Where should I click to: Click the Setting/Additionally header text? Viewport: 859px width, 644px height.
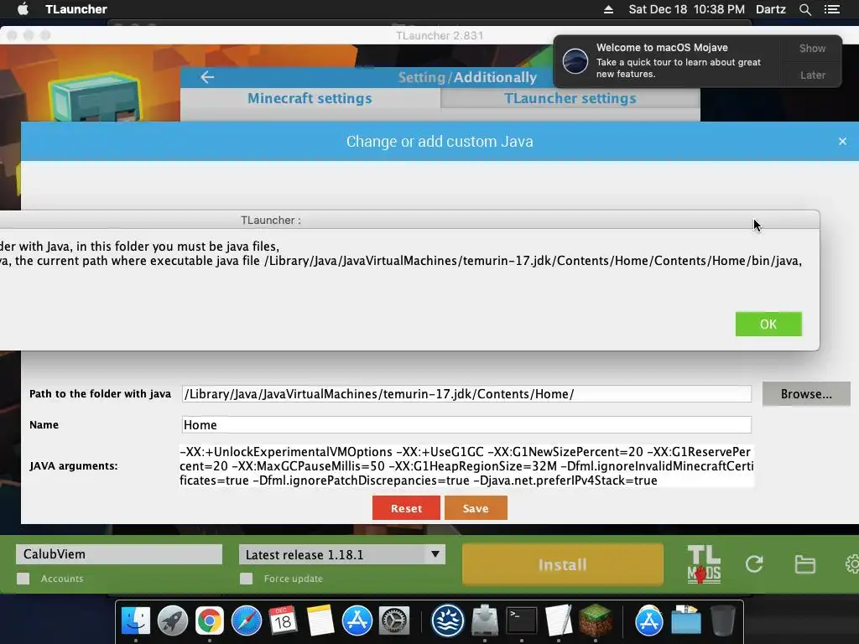467,77
